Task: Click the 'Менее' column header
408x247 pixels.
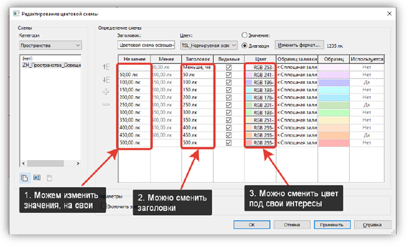Action: pos(166,59)
